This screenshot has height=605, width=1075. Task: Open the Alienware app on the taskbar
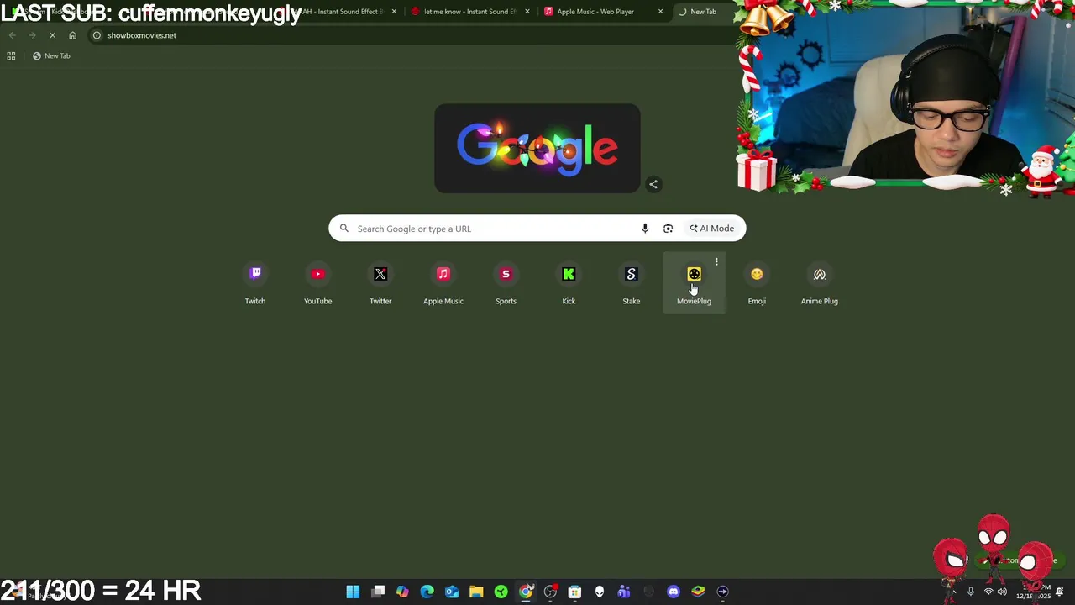(x=600, y=592)
